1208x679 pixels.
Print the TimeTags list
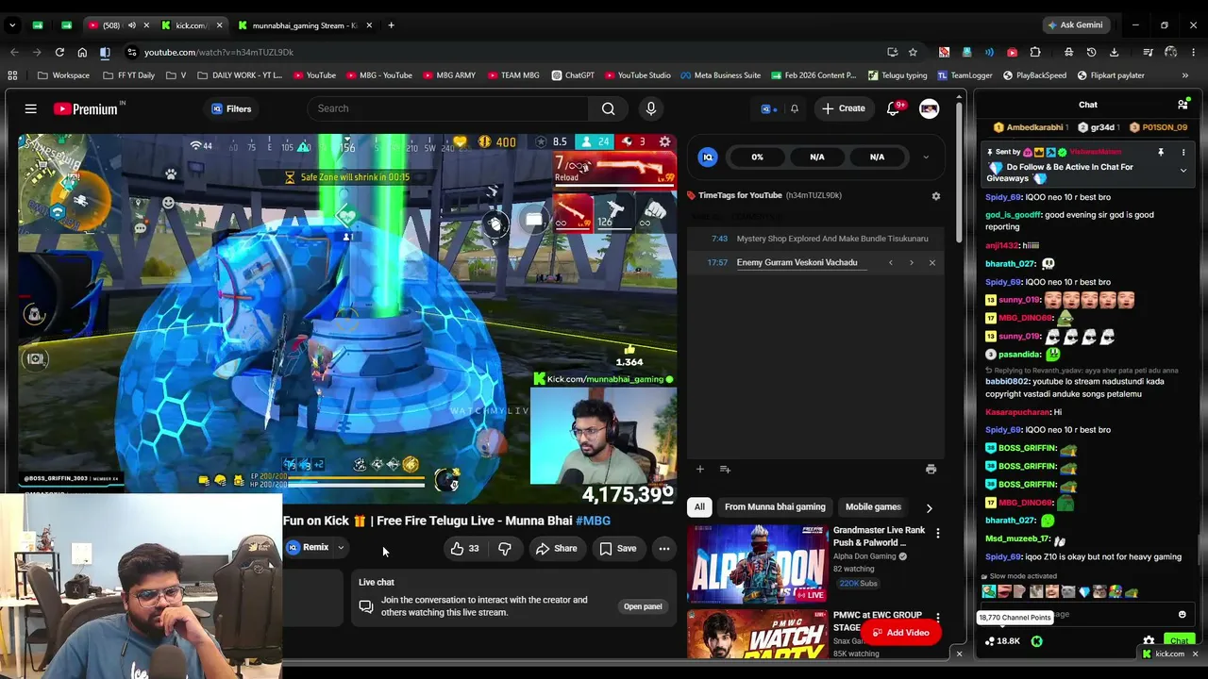[x=931, y=470]
